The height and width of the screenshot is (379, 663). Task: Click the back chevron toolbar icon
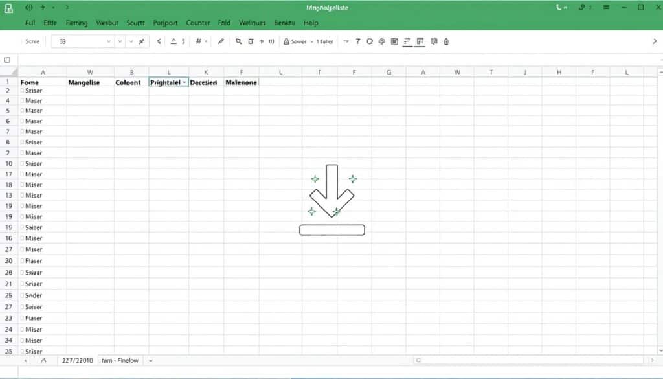(159, 41)
